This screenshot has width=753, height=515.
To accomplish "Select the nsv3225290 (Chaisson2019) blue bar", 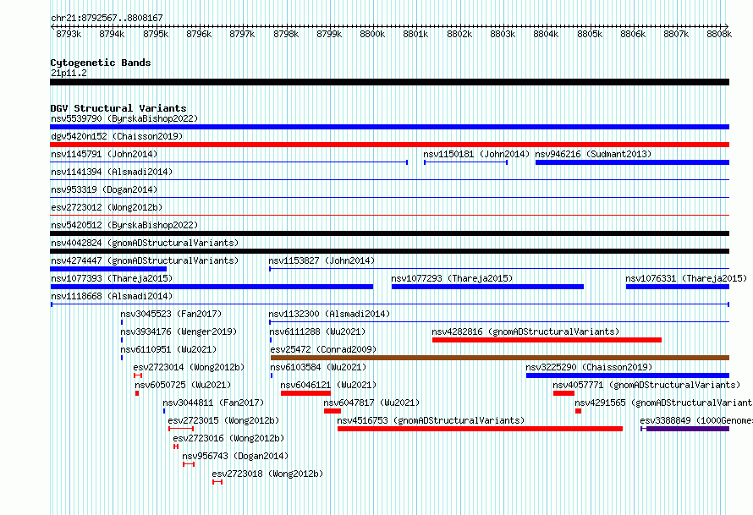I will [628, 375].
